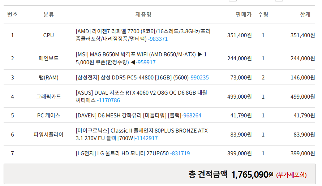This screenshot has width=322, height=186.
Task: Select the 파워서플라이 category cell
Action: [x=48, y=134]
